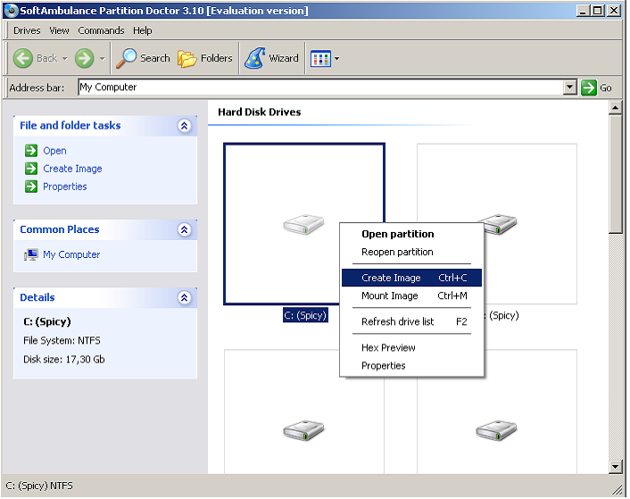This screenshot has height=499, width=630.
Task: Click the File System: NTFS detail text
Action: pyautogui.click(x=62, y=341)
